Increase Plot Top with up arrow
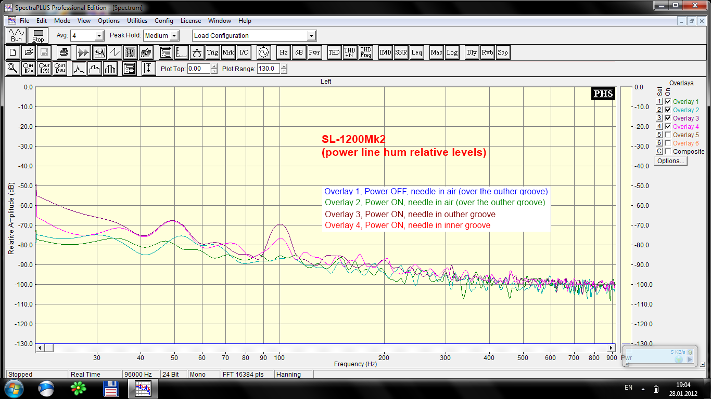Viewport: 711px width, 399px height. click(x=214, y=66)
